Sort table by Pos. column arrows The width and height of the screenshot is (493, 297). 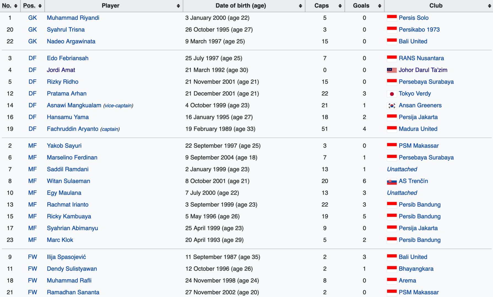point(40,6)
